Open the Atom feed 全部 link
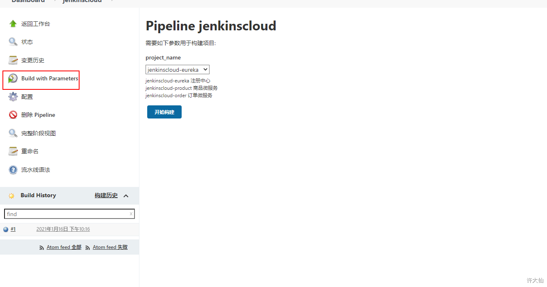This screenshot has height=287, width=547. [64, 247]
